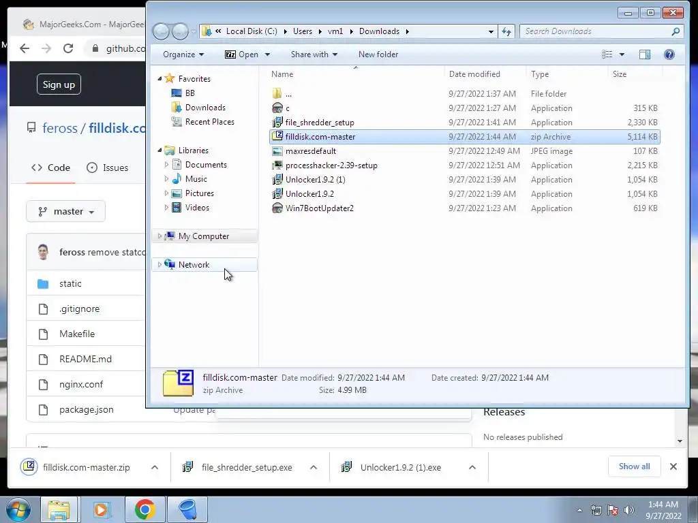The image size is (698, 523).
Task: Open Windows Explorer from the taskbar
Action: pos(59,509)
